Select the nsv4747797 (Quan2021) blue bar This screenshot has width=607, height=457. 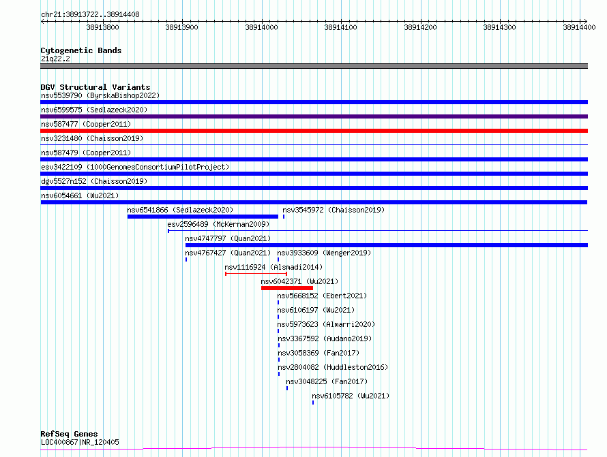pos(387,245)
